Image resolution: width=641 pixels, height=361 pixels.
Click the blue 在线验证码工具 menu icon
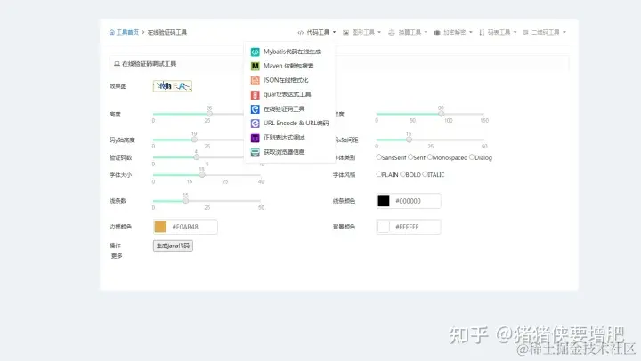(x=256, y=109)
